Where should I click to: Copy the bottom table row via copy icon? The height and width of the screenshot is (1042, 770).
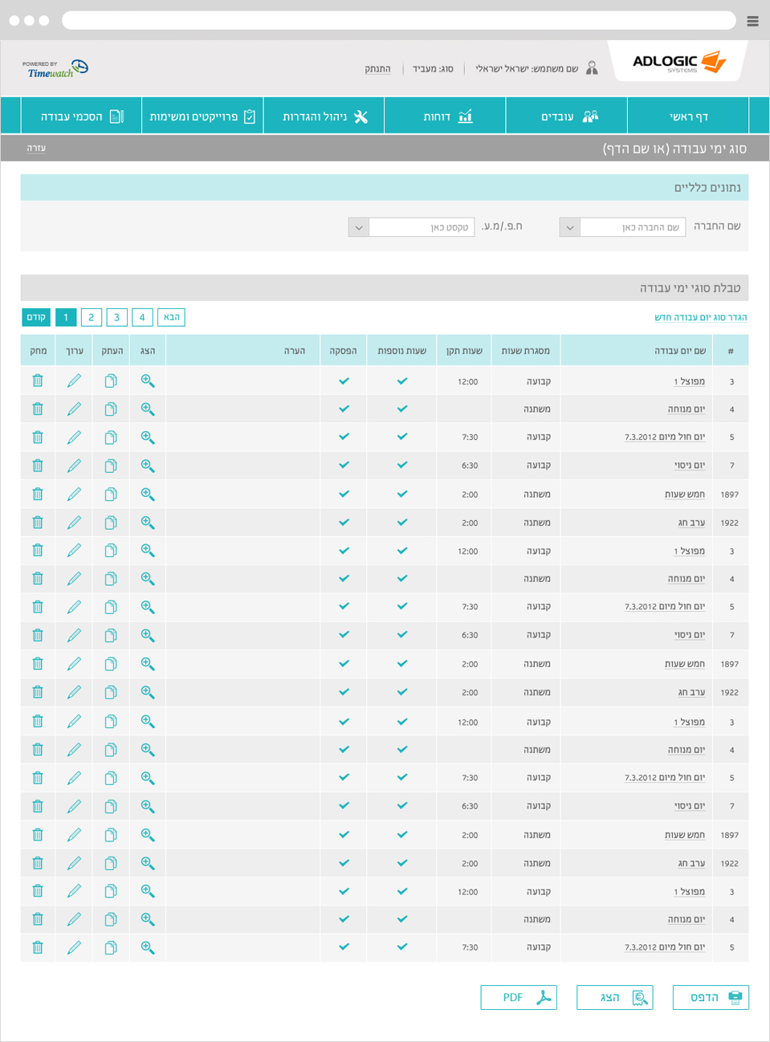pyautogui.click(x=111, y=947)
